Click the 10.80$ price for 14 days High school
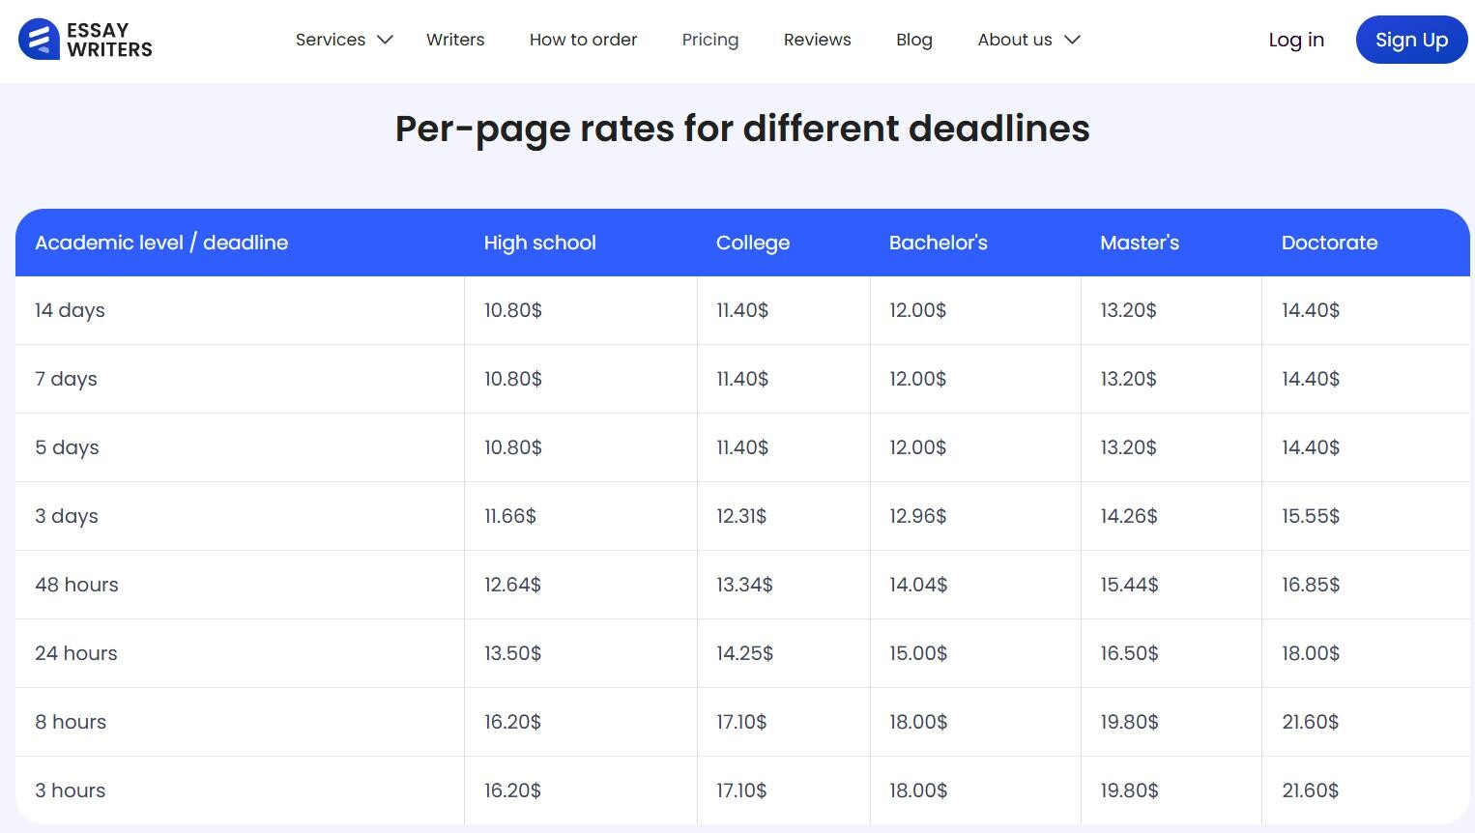This screenshot has height=833, width=1475. (513, 310)
